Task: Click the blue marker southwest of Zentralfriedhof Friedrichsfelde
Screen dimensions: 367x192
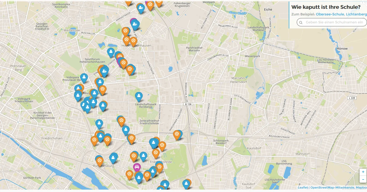Action: pos(126,130)
